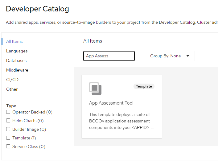The height and width of the screenshot is (161, 218).
Task: Click the Developer Catalog page heading
Action: click(x=37, y=9)
